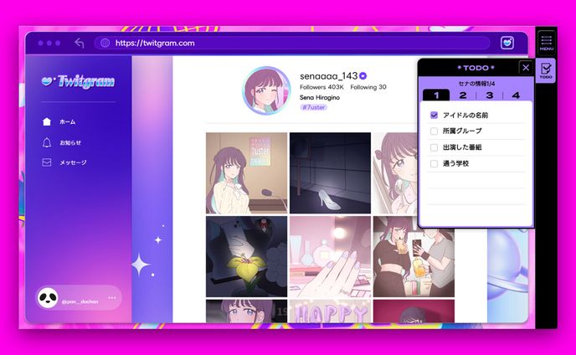Click the セナの情報1/4 heading
This screenshot has width=576, height=355.
tap(476, 84)
